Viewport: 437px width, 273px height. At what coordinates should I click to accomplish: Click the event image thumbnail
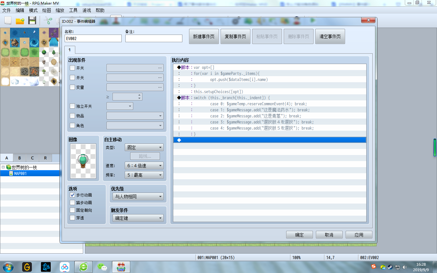83,161
